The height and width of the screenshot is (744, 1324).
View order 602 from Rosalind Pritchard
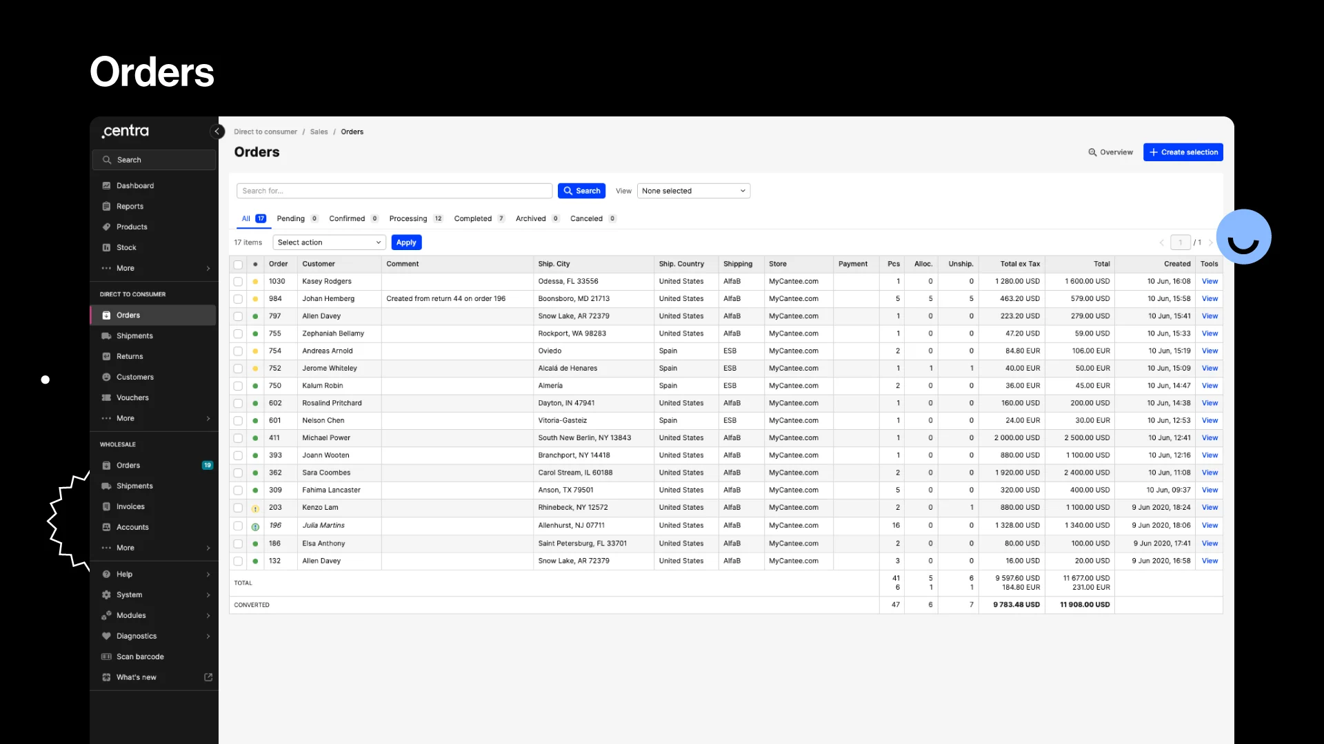click(1210, 403)
